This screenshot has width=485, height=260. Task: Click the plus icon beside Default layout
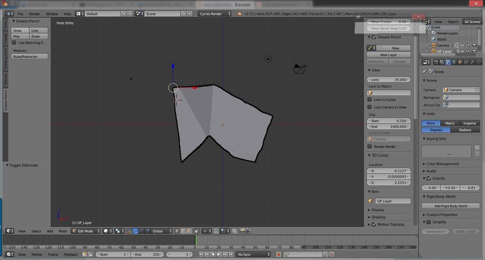(124, 14)
